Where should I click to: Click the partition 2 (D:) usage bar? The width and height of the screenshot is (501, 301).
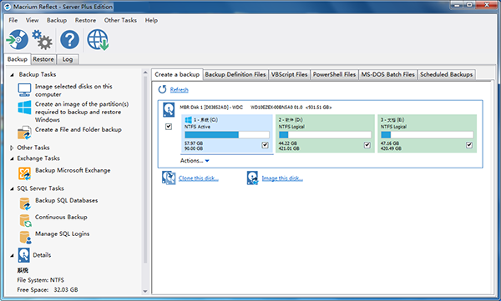tap(325, 135)
